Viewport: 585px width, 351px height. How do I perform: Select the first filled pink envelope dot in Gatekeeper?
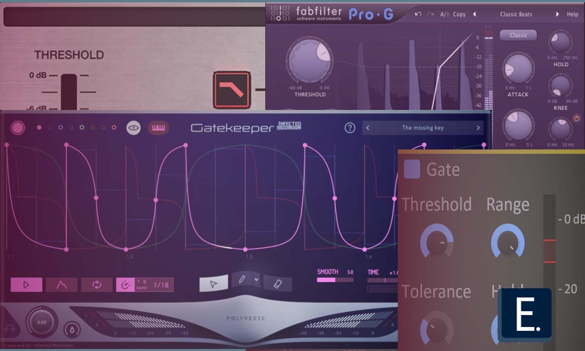39,128
